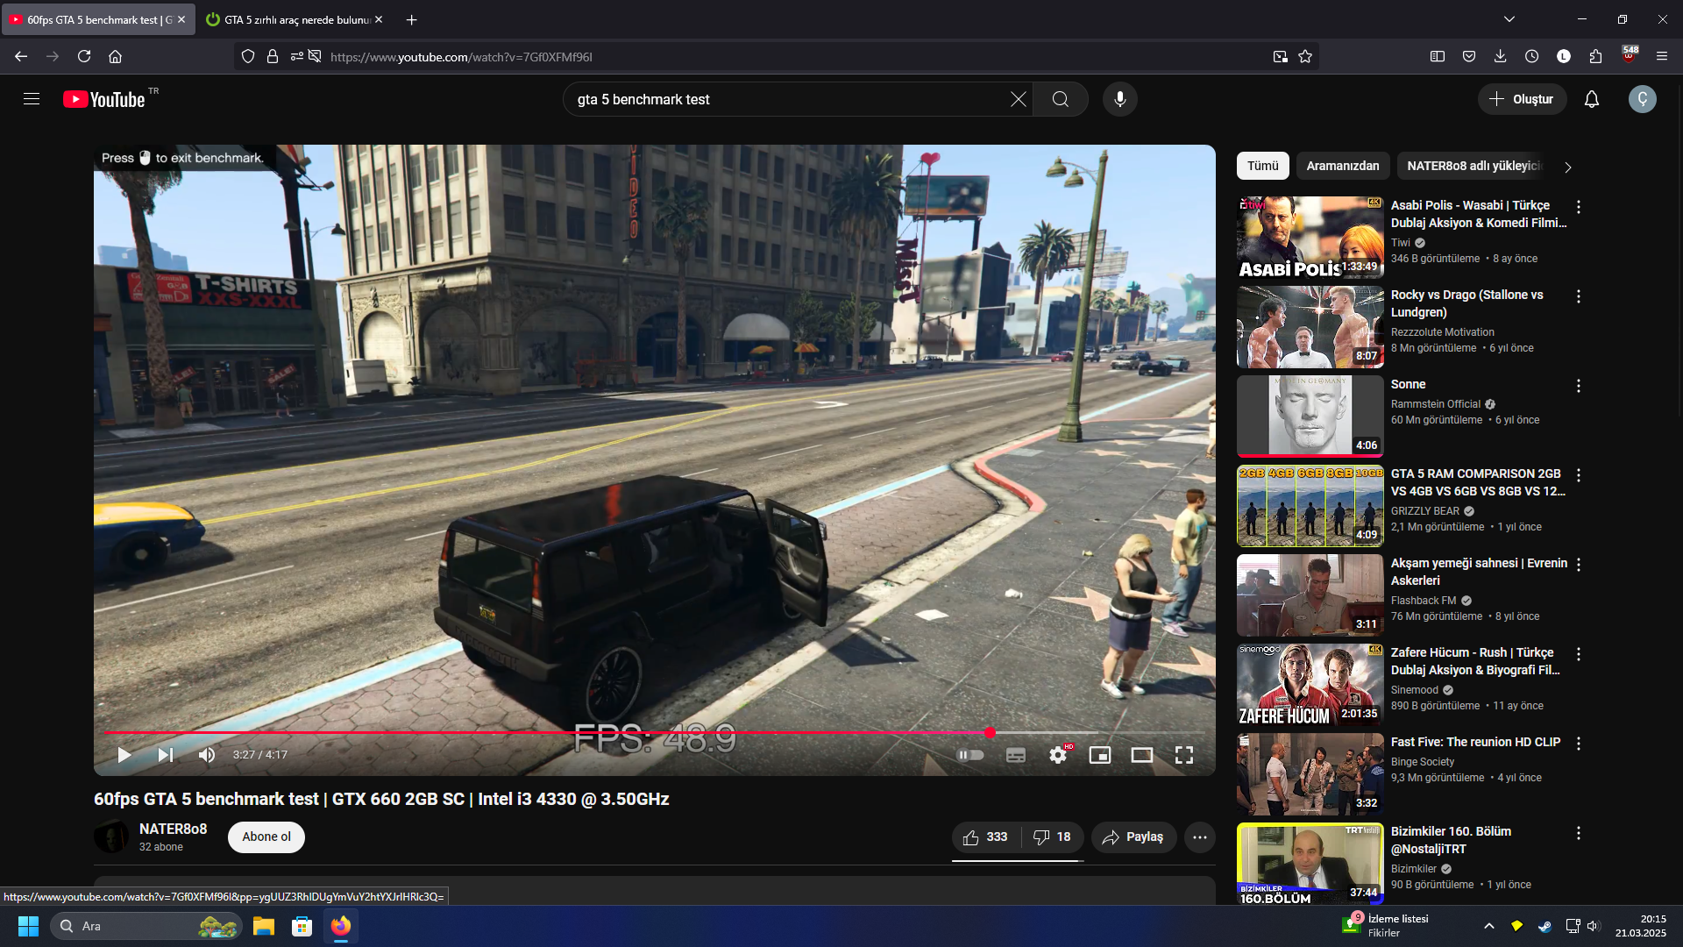Viewport: 1683px width, 947px height.
Task: Skip to next video button
Action: pyautogui.click(x=165, y=755)
